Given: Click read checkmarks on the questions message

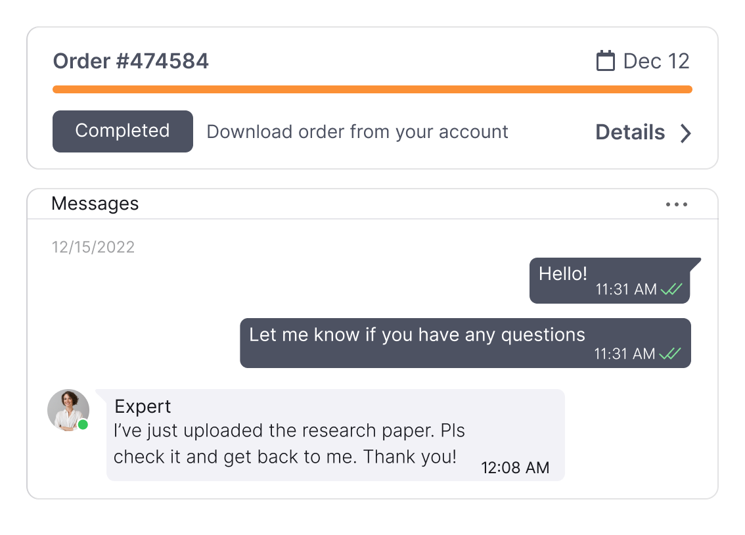Looking at the screenshot, I should tap(670, 354).
